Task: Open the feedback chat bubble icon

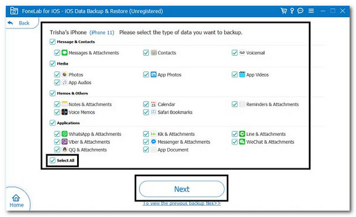Action: 300,11
